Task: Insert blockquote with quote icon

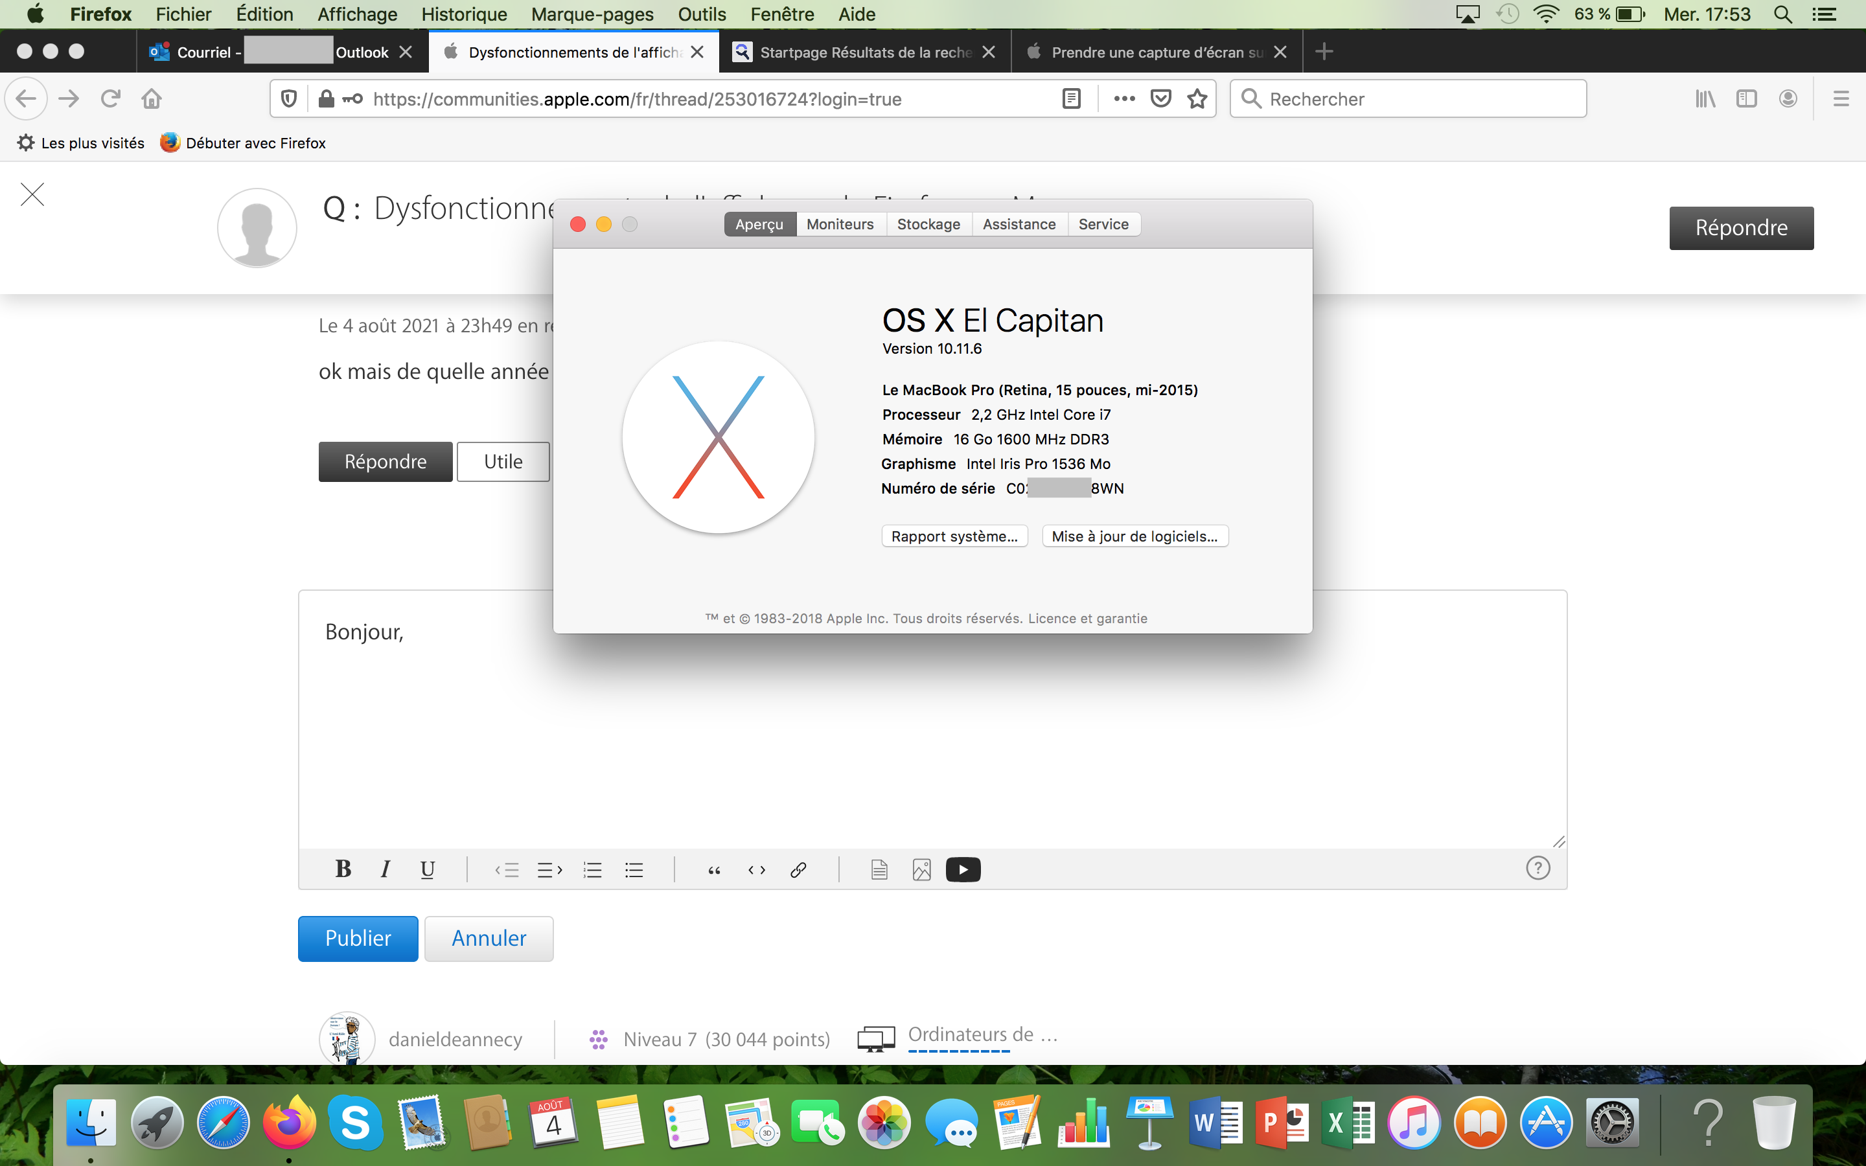Action: 714,870
